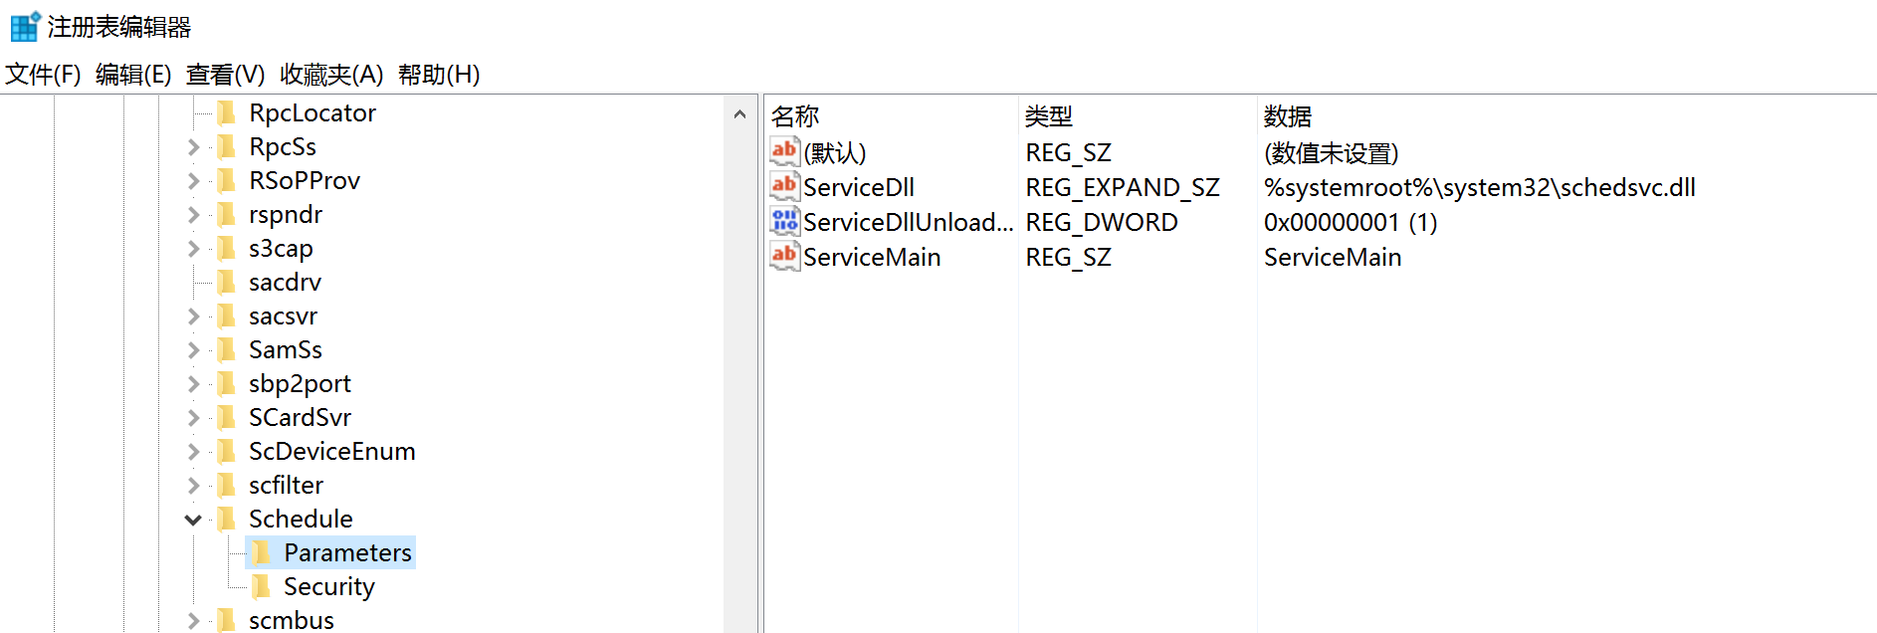Click the SamSs folder icon
Screen dimensions: 1877x633
click(x=227, y=349)
